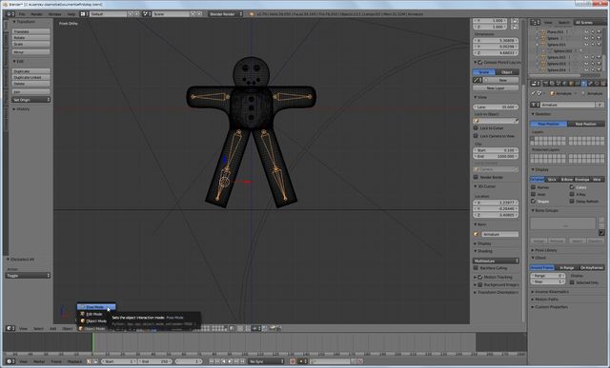This screenshot has height=368, width=610.
Task: Click the add bone group plus button
Action: click(x=601, y=220)
